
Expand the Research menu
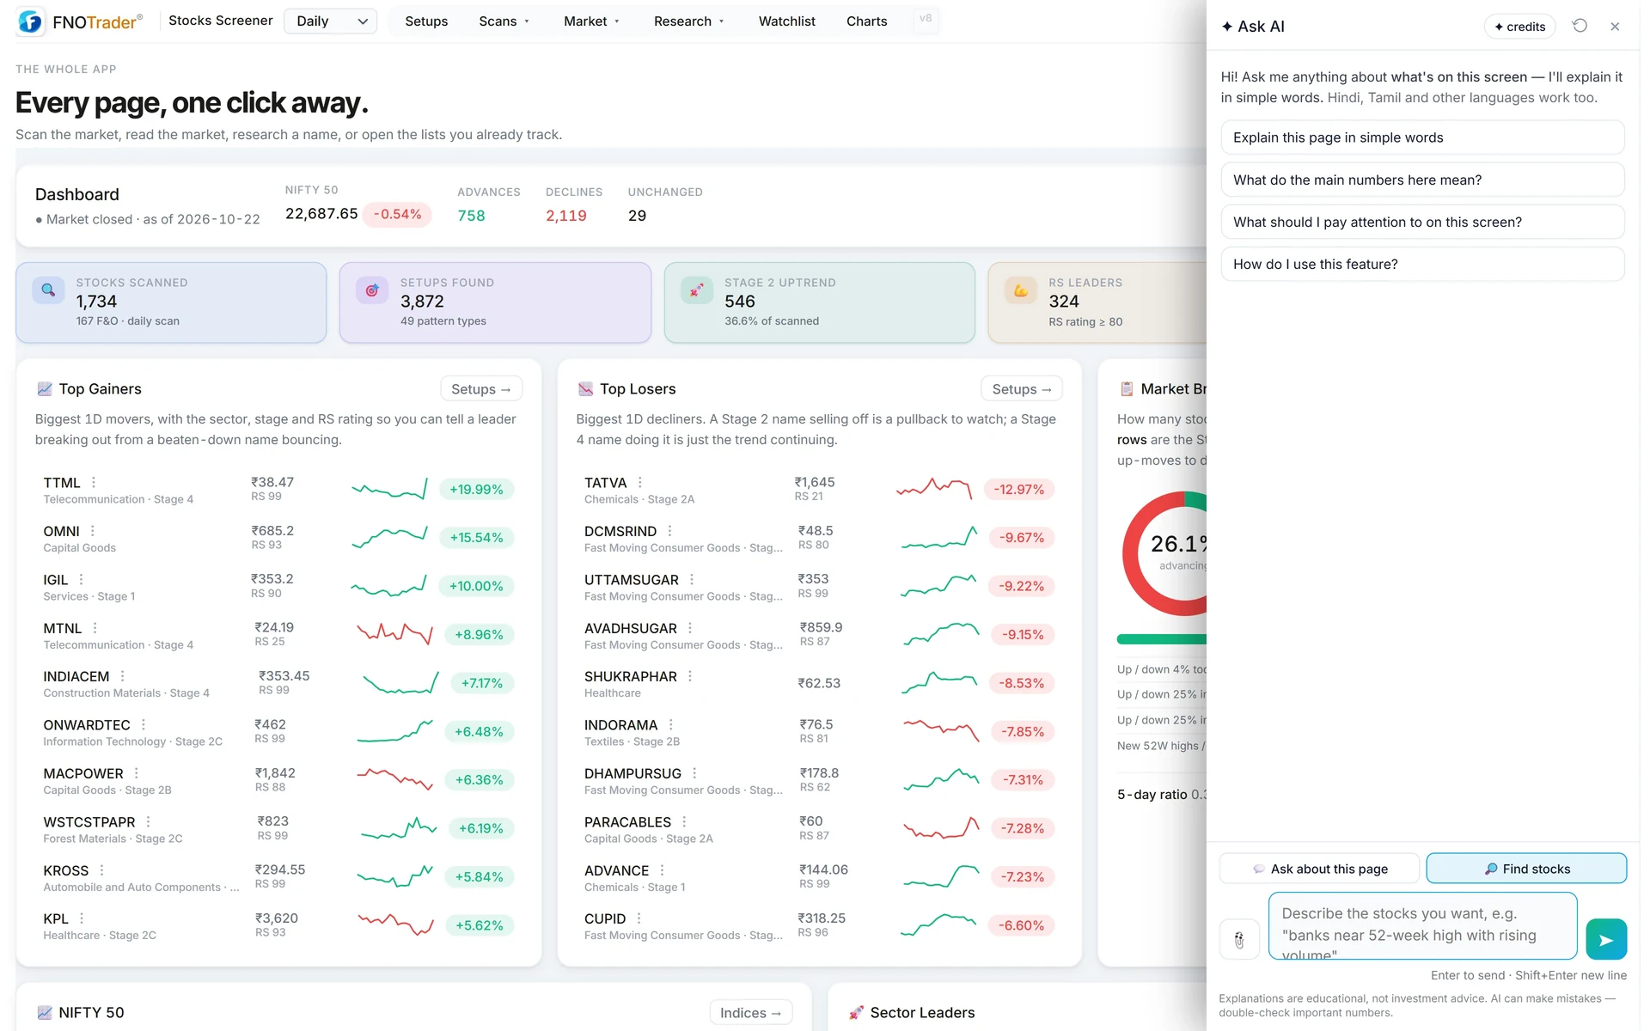pyautogui.click(x=689, y=21)
